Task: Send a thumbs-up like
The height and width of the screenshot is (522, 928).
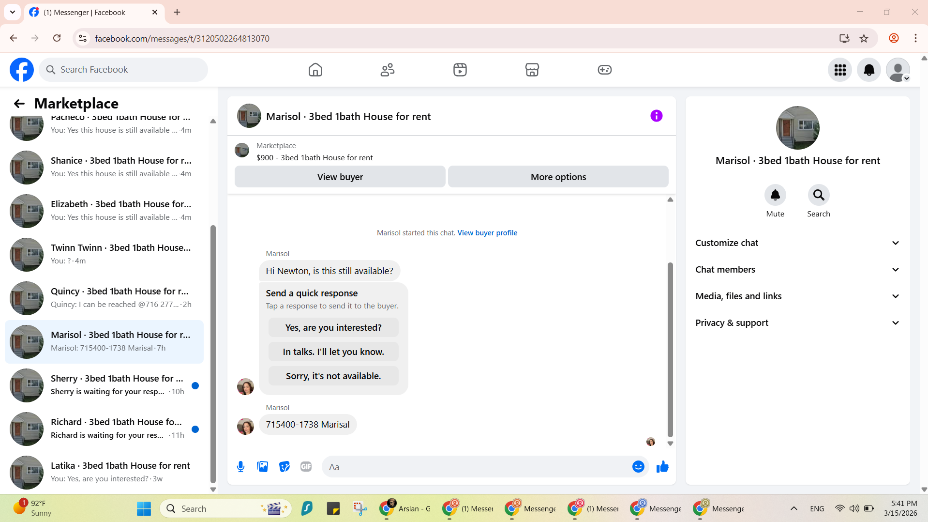Action: [662, 467]
